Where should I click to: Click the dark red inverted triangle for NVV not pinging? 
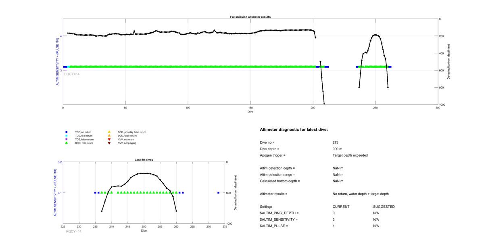[109, 143]
